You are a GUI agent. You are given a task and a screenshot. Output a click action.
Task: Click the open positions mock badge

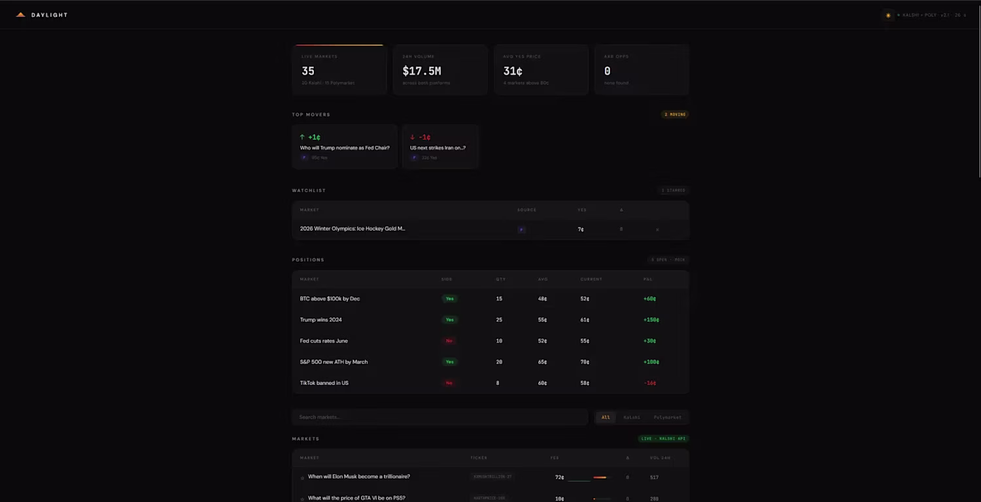(x=668, y=259)
